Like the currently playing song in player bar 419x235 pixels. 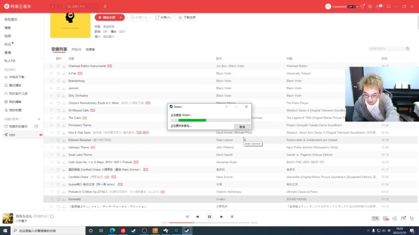52,216
